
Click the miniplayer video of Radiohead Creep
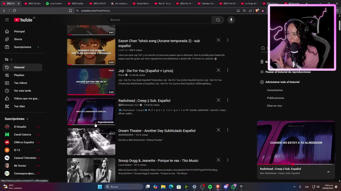click(x=296, y=143)
